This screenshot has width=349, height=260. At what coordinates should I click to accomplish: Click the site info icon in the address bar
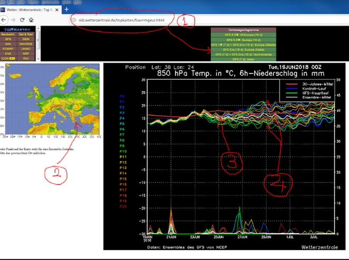74,20
